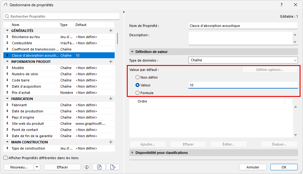Screen dimensions: 303x174
Task: Click the Valeur input containing 10
Action: point(243,85)
